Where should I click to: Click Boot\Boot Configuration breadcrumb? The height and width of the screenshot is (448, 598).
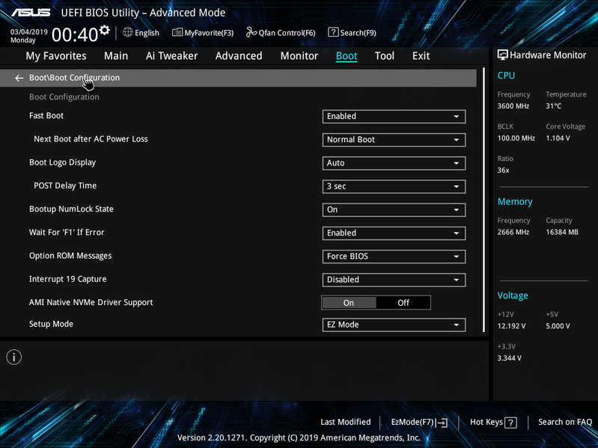pos(74,78)
